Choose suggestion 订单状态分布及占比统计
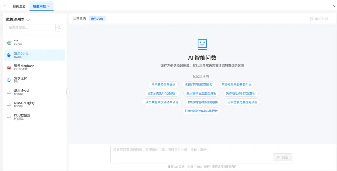The height and width of the screenshot is (171, 337). coord(201,111)
